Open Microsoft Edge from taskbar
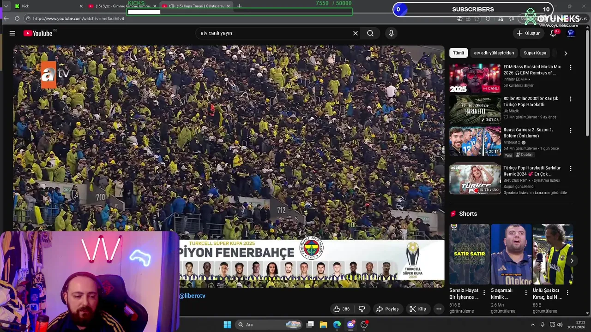The image size is (591, 332). point(337,325)
